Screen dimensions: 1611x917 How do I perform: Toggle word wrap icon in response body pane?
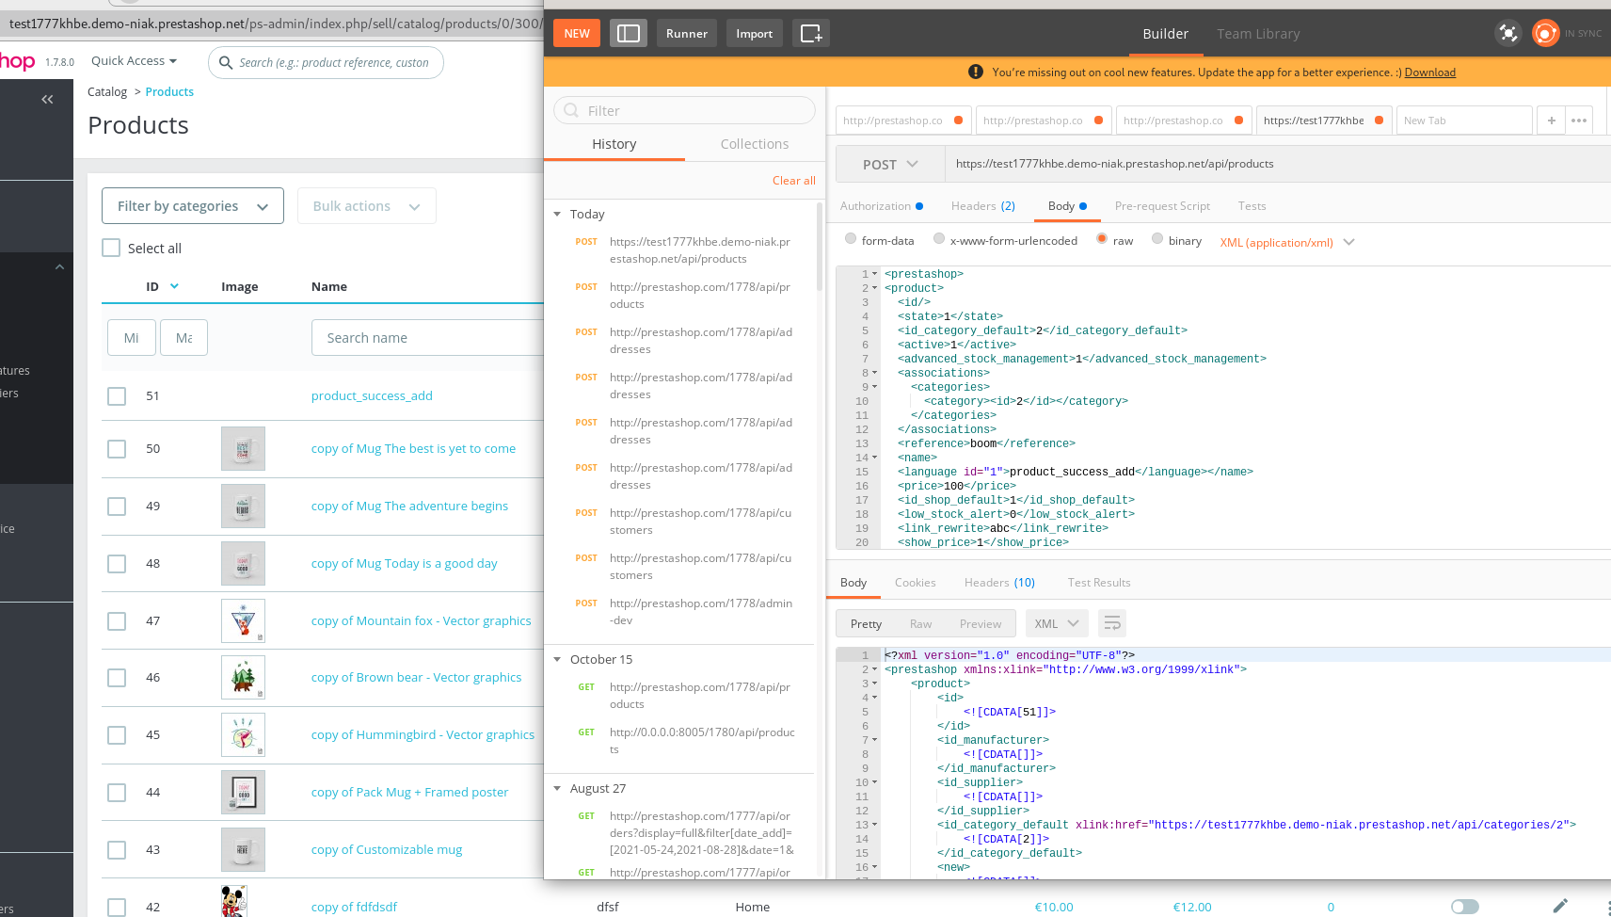coord(1111,622)
